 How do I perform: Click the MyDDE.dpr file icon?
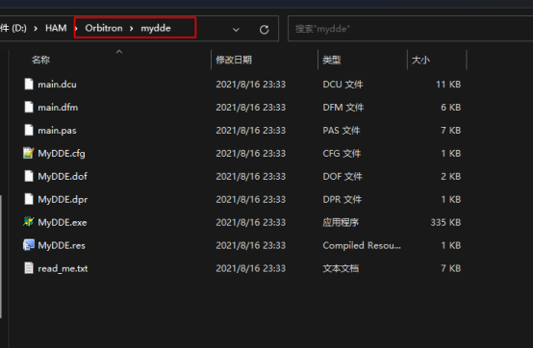pos(29,199)
